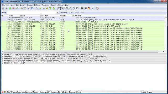Sort by the Length column header

(x=74, y=16)
